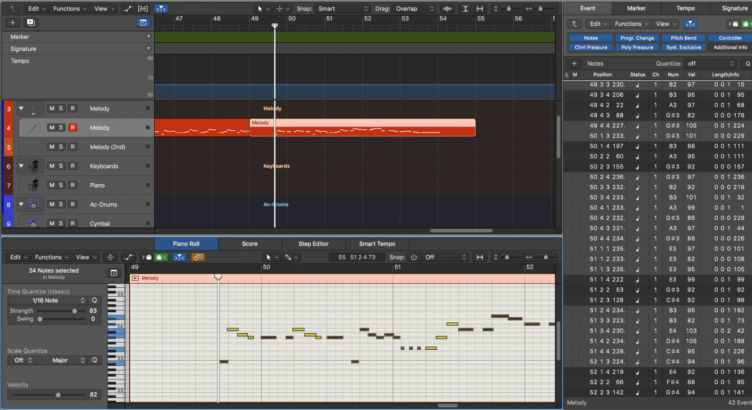
Task: Click the inspector pop-up icon next to 24 Notes selected
Action: (114, 273)
